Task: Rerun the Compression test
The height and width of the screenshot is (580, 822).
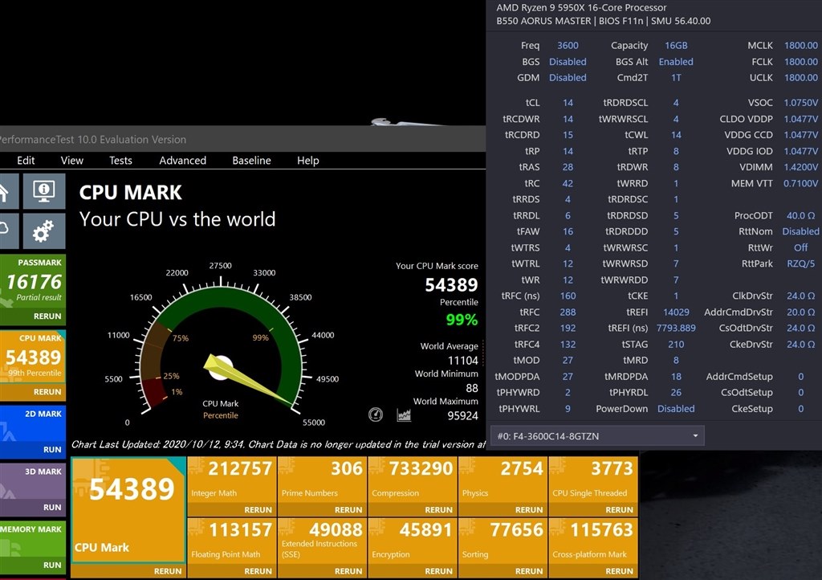Action: [x=438, y=510]
